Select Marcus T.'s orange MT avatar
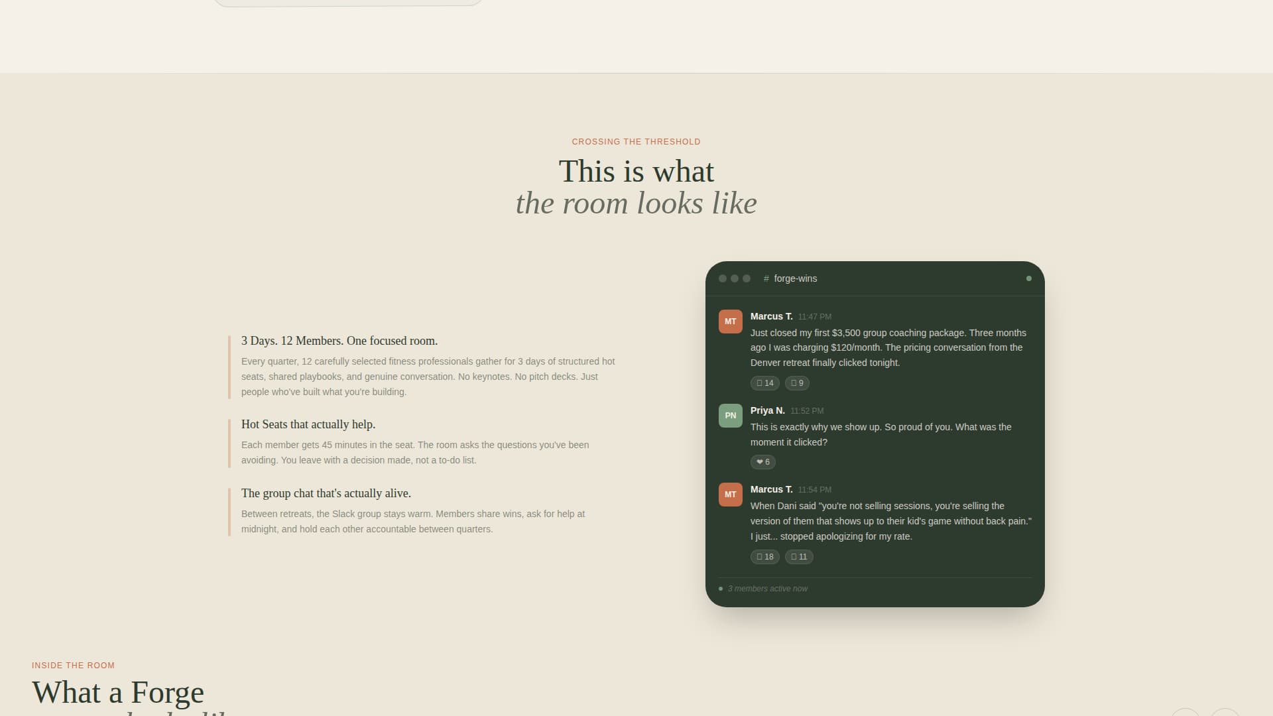Image resolution: width=1273 pixels, height=716 pixels. click(x=730, y=321)
